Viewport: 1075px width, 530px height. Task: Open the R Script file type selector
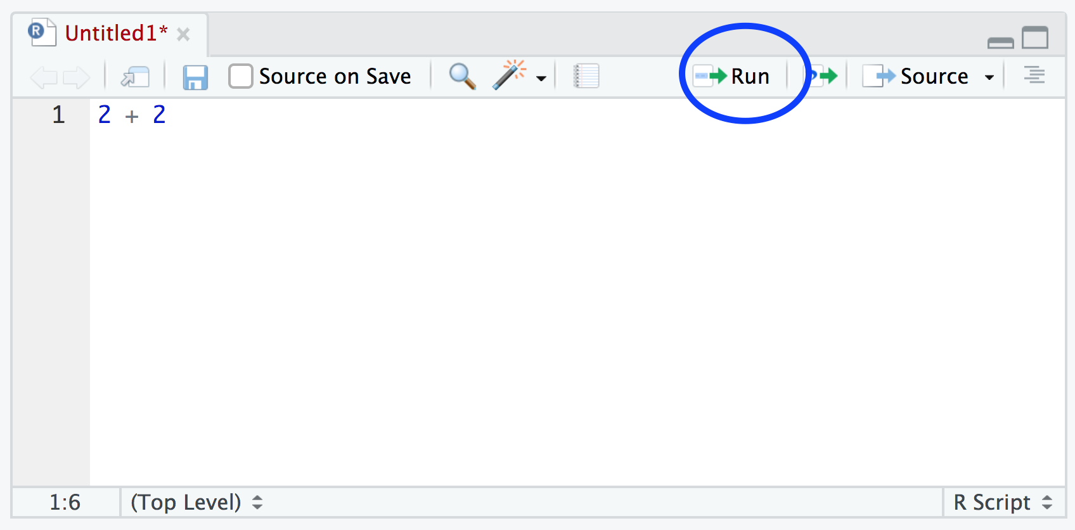coord(1003,502)
